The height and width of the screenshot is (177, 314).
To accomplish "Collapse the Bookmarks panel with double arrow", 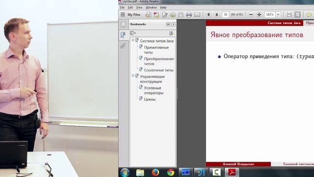I will coord(168,24).
